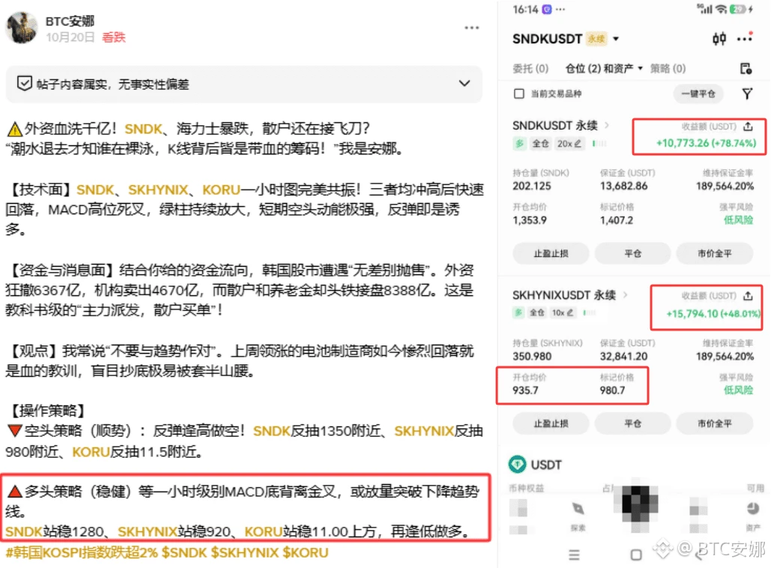Open the BTC安娜 profile avatar
771x568 pixels.
tap(22, 28)
